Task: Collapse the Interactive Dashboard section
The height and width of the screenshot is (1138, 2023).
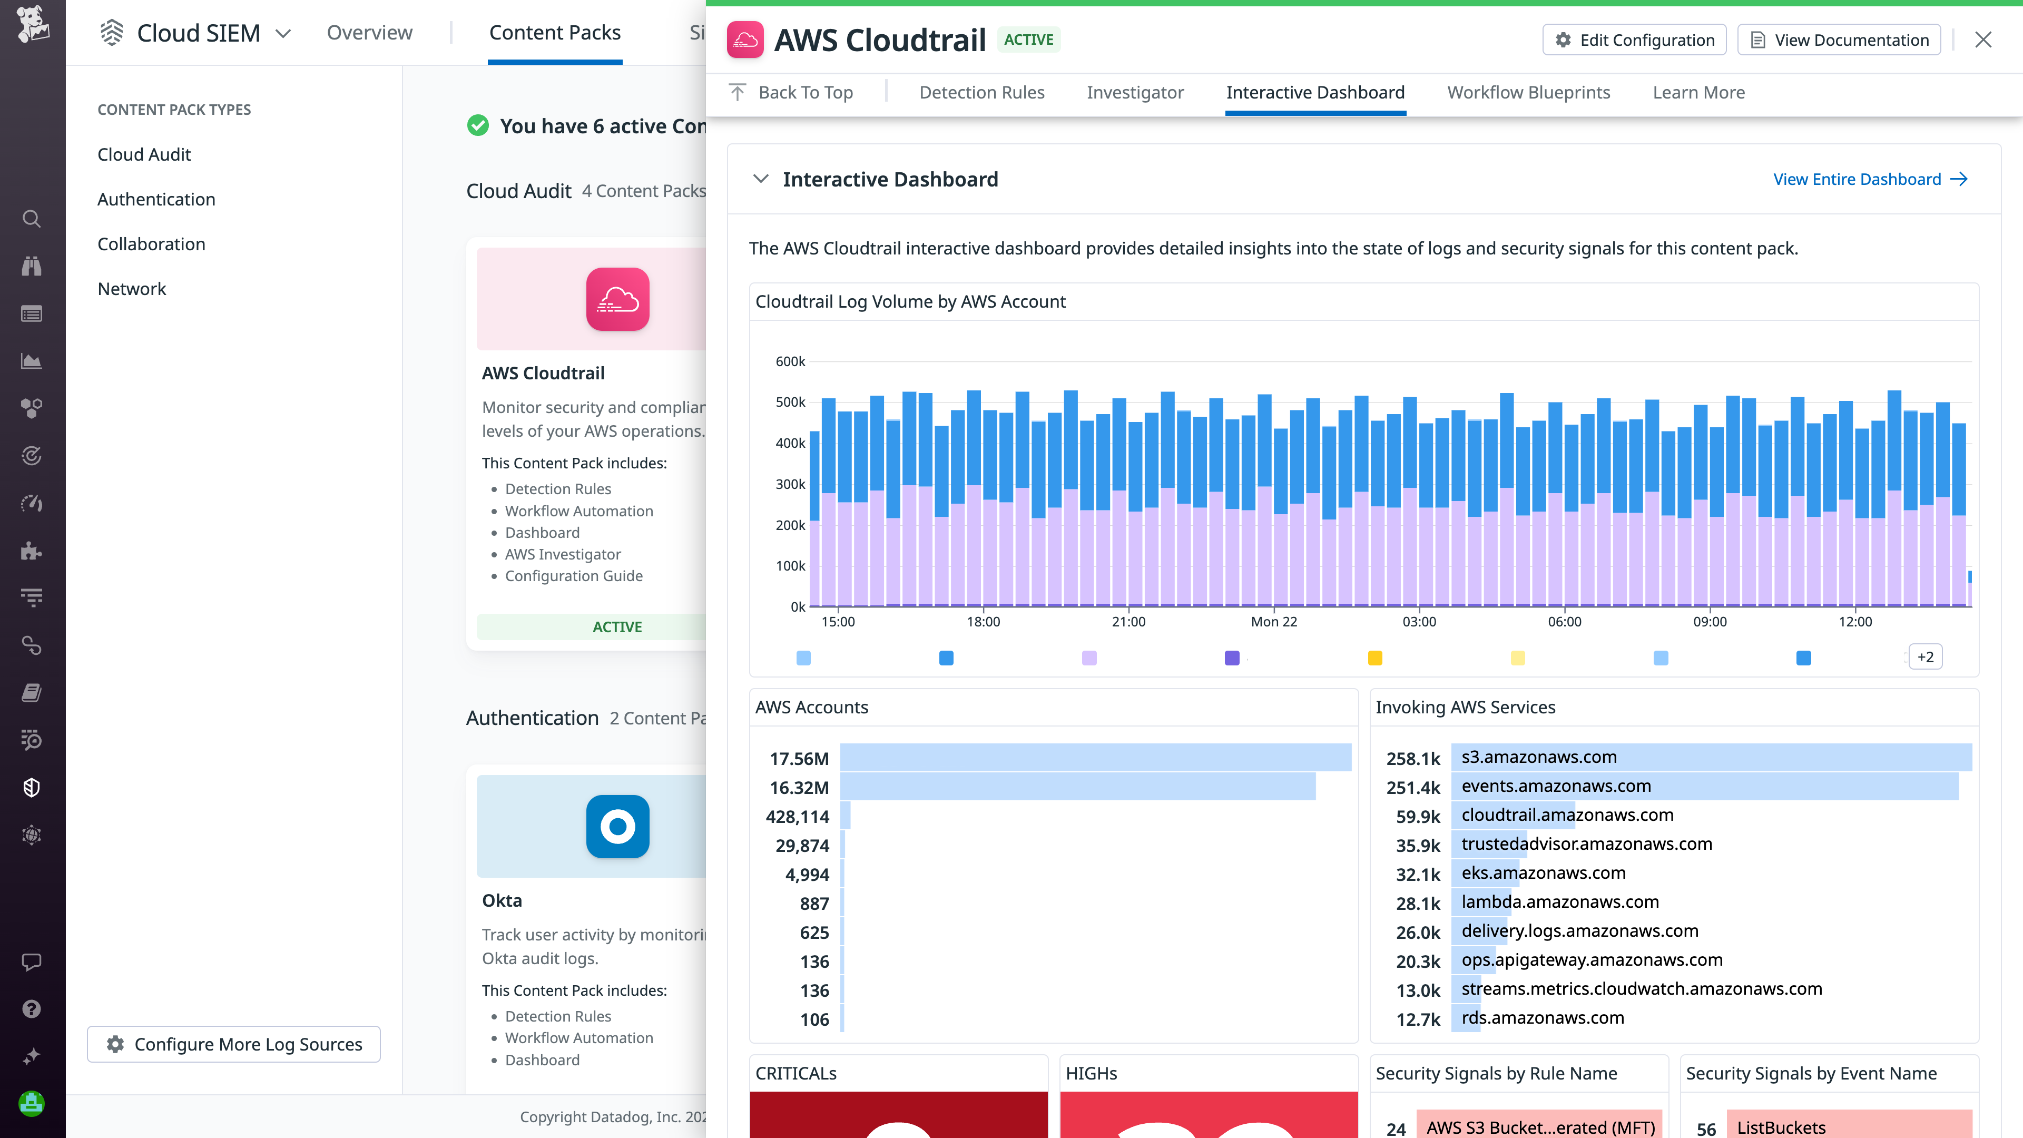Action: pyautogui.click(x=760, y=178)
